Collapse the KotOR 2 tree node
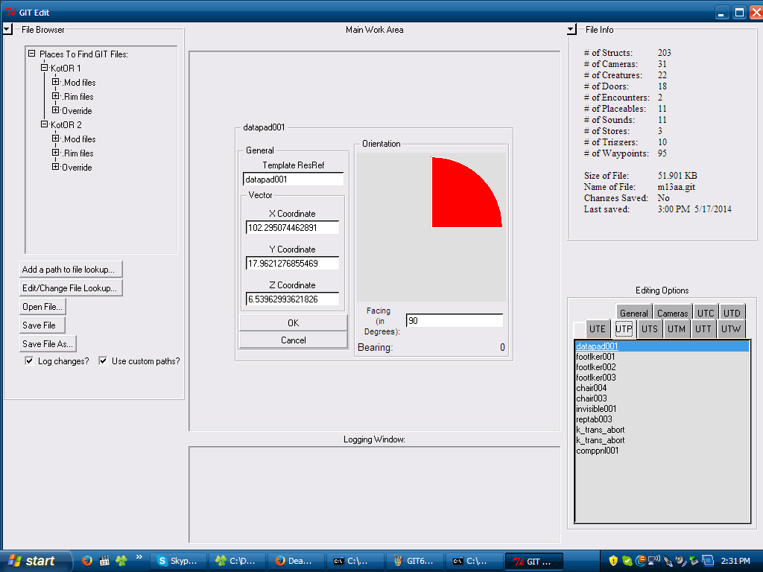The height and width of the screenshot is (572, 763). tap(44, 124)
